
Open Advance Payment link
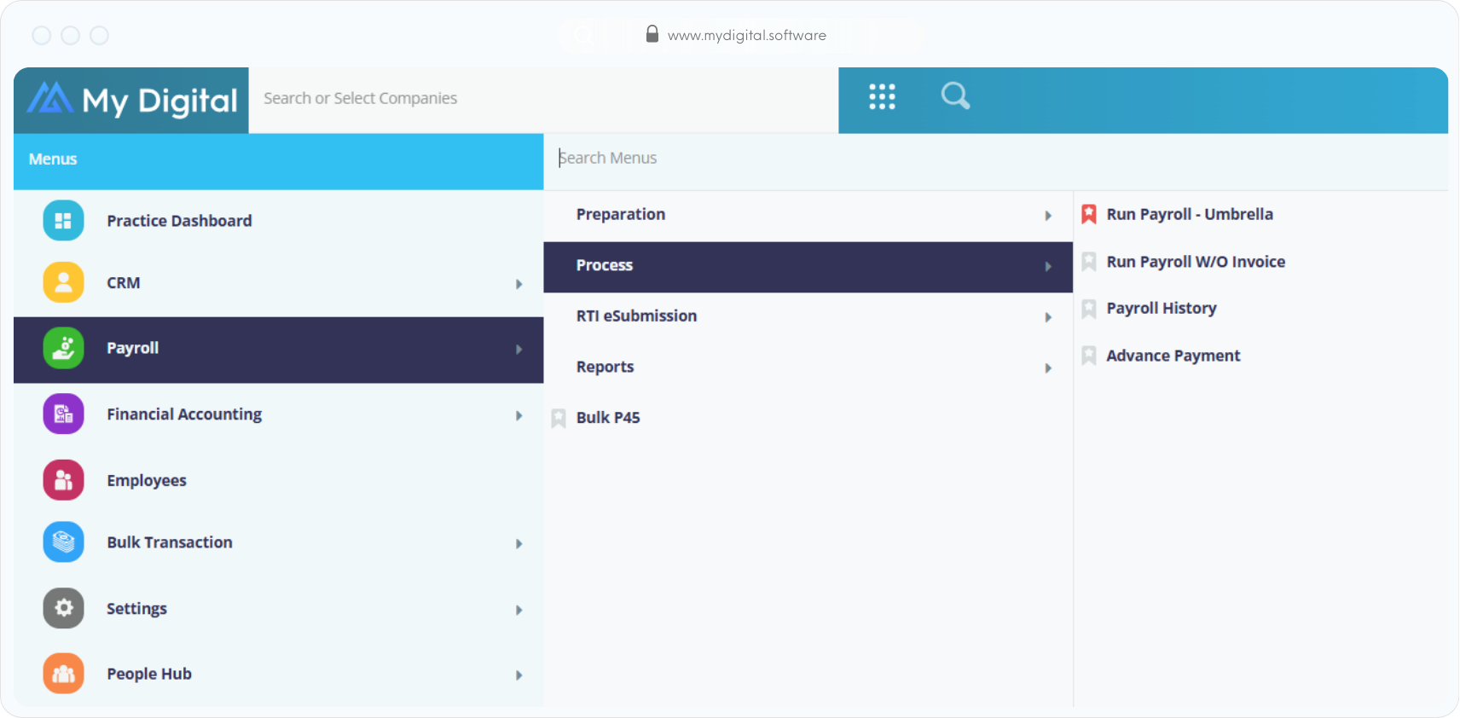pos(1173,356)
